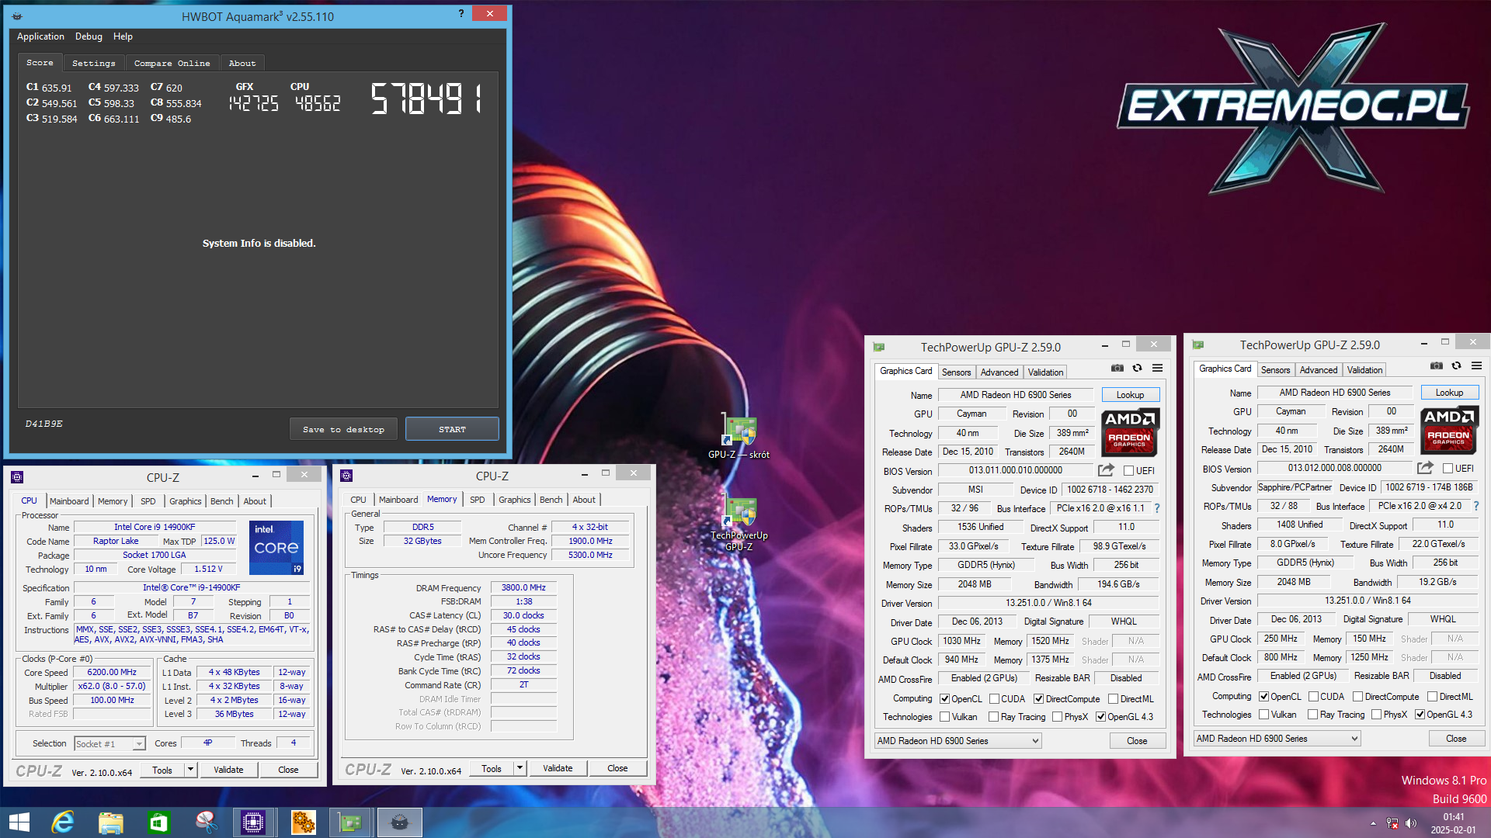Expand Tools dropdown arrow in left CPU-Z
The height and width of the screenshot is (838, 1491).
click(x=190, y=770)
